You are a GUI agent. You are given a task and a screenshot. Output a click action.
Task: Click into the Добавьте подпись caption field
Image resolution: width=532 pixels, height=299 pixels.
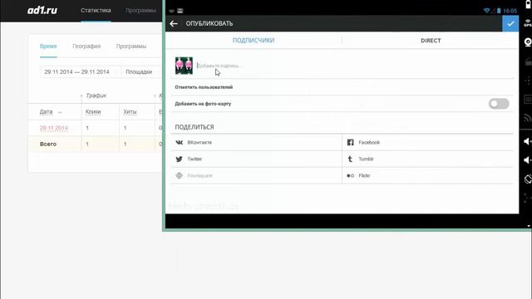click(x=355, y=66)
